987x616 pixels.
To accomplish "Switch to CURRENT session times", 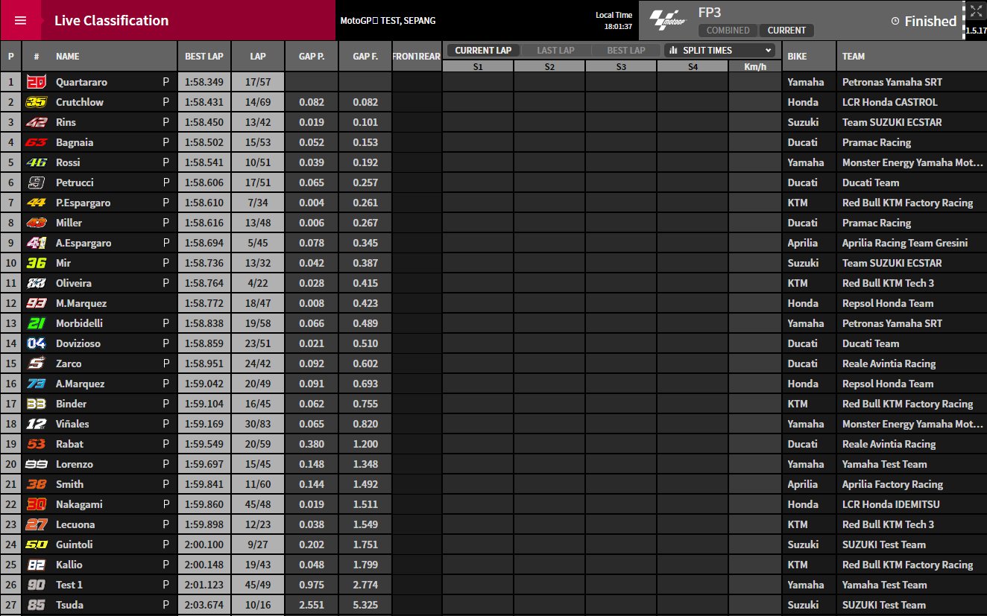I will (x=786, y=31).
